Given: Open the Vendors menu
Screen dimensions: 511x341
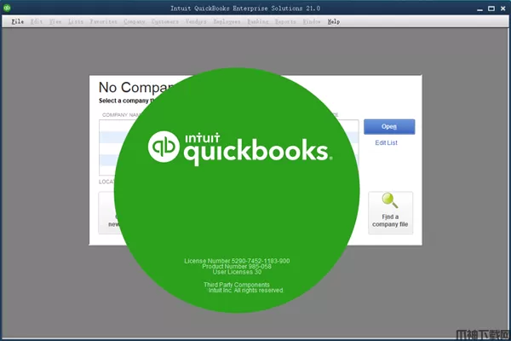Looking at the screenshot, I should 196,21.
